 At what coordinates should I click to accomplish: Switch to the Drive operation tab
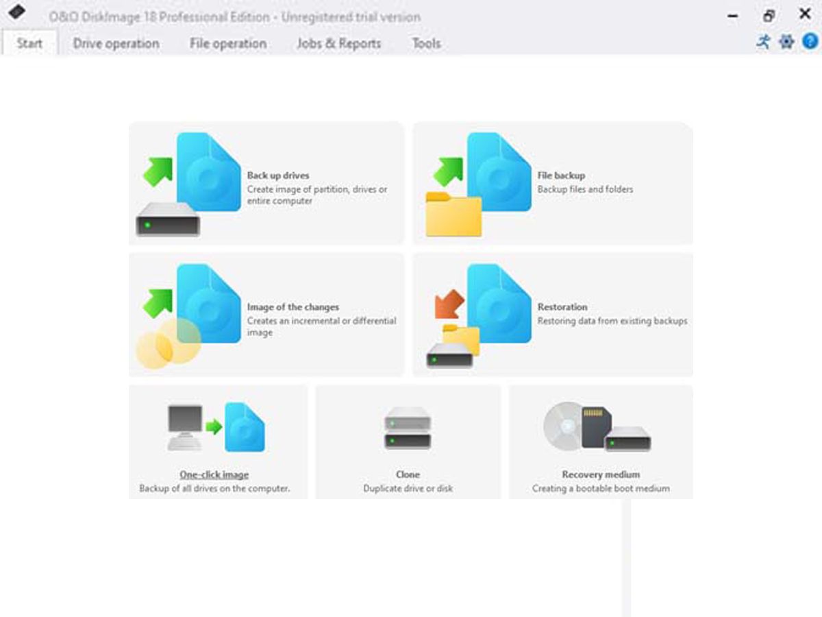tap(116, 43)
